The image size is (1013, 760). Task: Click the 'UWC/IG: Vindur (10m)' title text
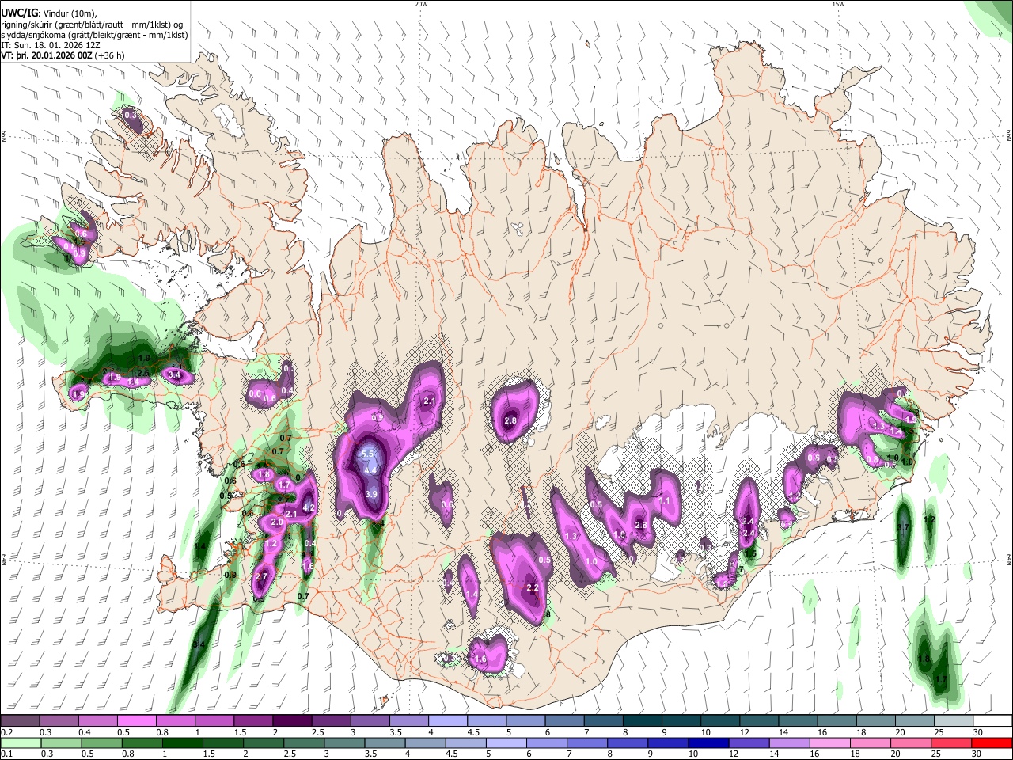47,13
